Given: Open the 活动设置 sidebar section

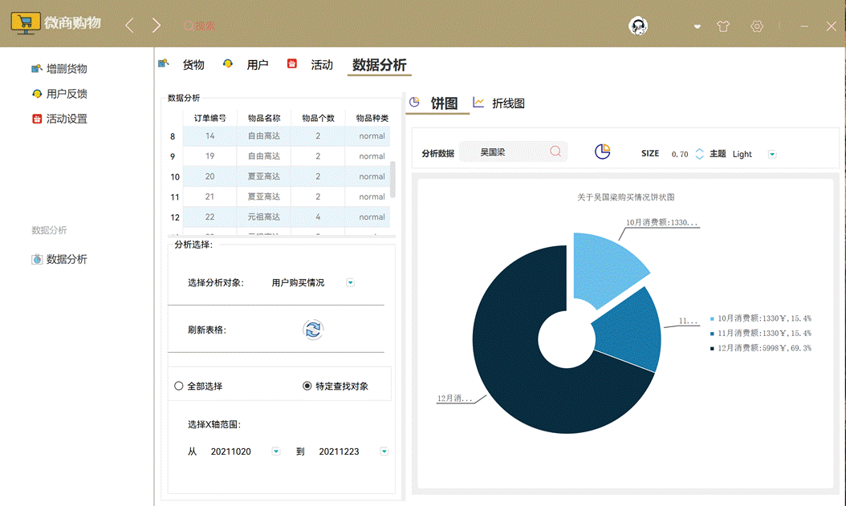Looking at the screenshot, I should [x=62, y=118].
